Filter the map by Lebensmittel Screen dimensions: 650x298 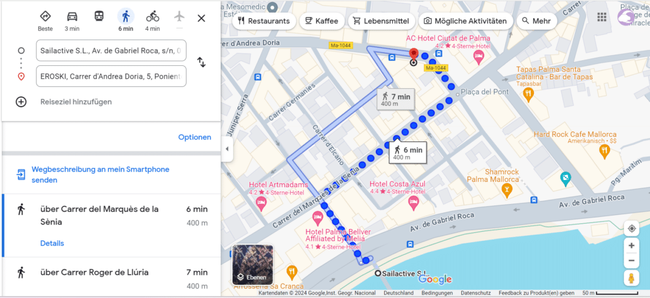[381, 21]
